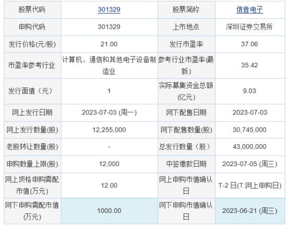Screen dimensions: 289x227
Task: Click the 网上发行日期 value 2023-07-03 (周一)
Action: click(110, 112)
